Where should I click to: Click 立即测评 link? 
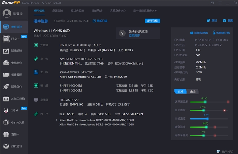134,36
